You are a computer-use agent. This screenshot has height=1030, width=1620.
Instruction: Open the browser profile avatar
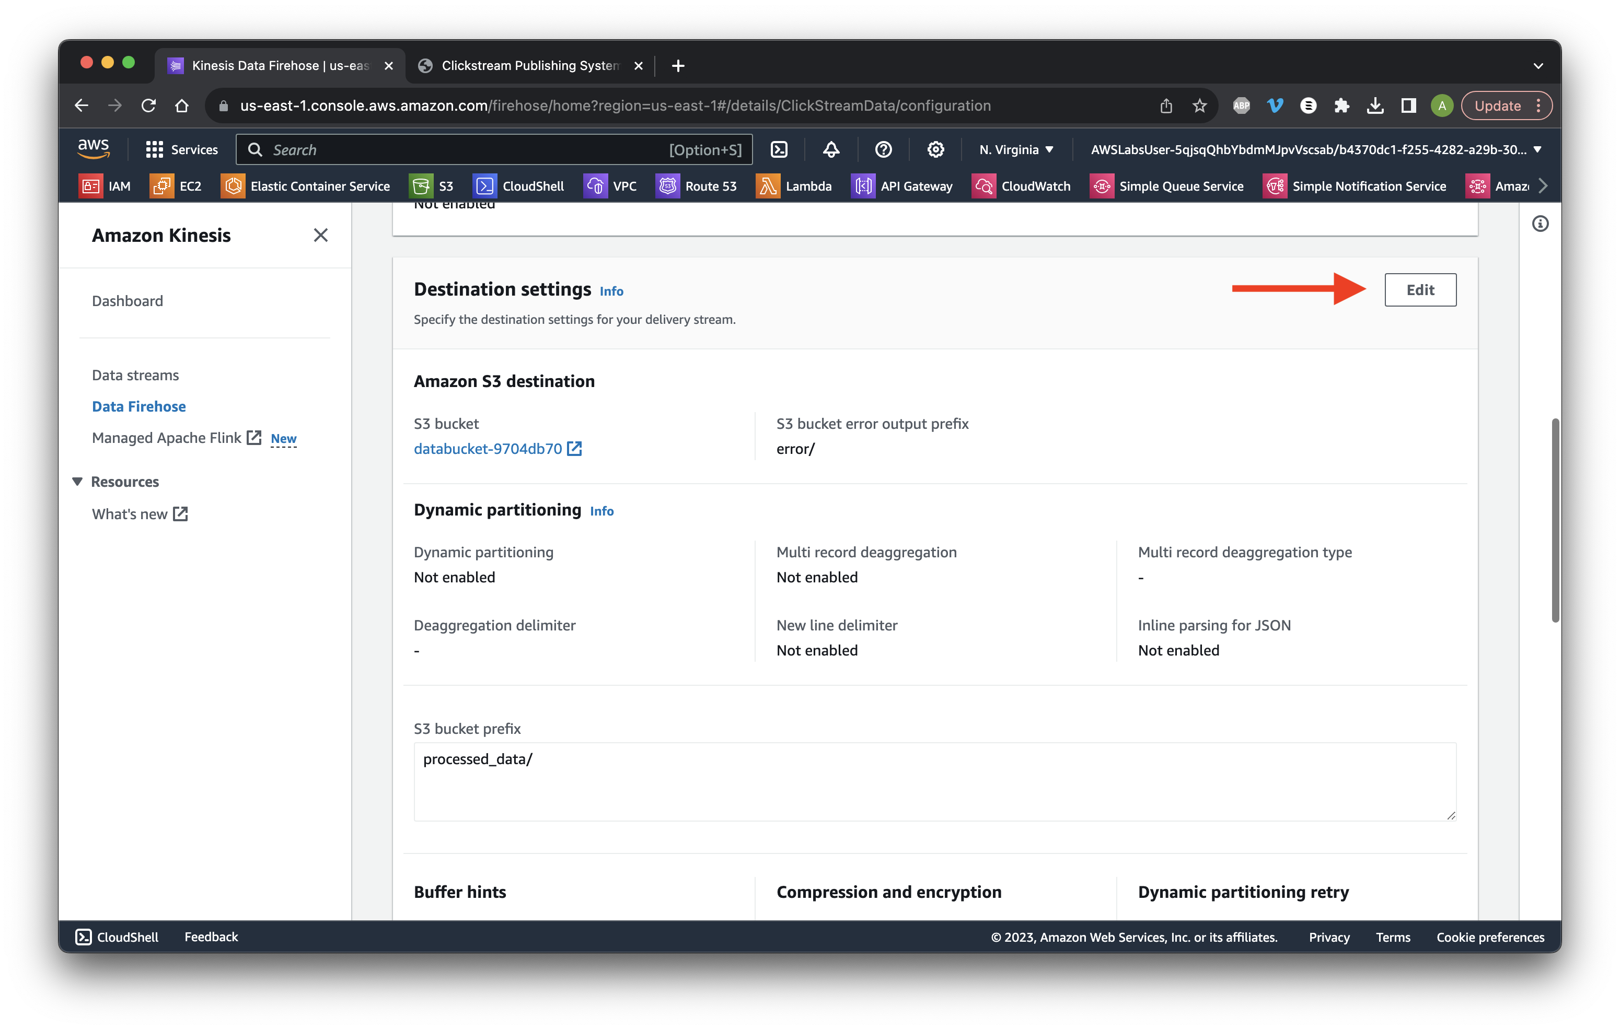tap(1442, 106)
